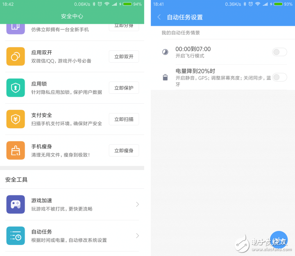295x256 pixels.
Task: Tap the clock icon beside 00:00到07:00
Action: (165, 52)
